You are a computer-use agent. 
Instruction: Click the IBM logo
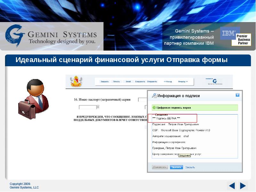click(228, 33)
